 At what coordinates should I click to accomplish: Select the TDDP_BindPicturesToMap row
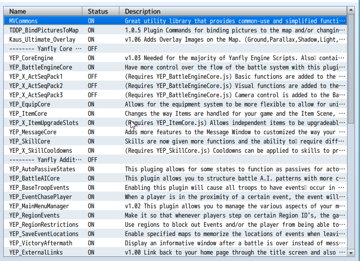click(175, 30)
